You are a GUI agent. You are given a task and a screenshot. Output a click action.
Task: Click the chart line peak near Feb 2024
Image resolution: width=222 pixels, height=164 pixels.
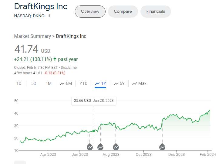pyautogui.click(x=209, y=111)
